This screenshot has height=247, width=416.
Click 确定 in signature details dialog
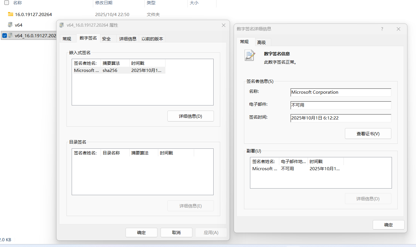pyautogui.click(x=388, y=225)
